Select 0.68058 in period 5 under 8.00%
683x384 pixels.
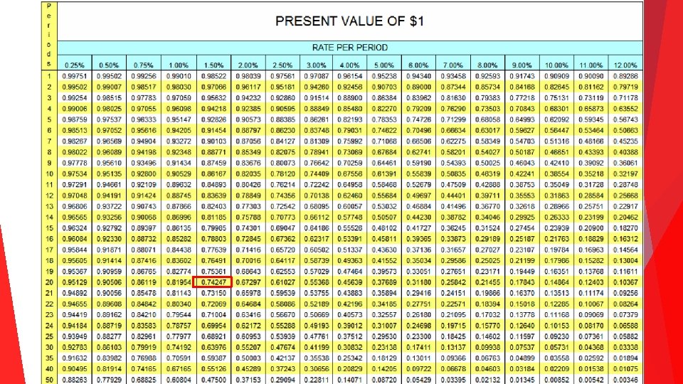coord(487,119)
